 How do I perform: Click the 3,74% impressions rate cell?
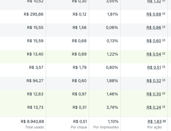(x=112, y=107)
